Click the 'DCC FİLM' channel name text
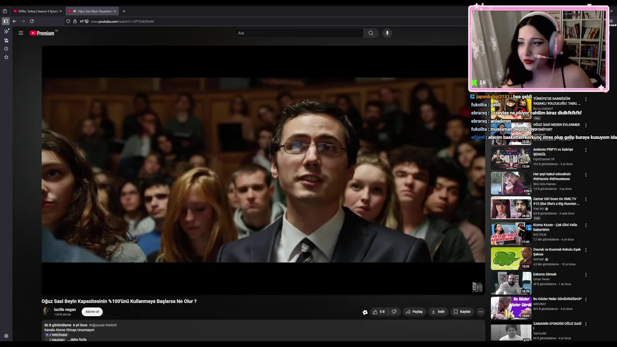This screenshot has width=617, height=347. click(539, 235)
